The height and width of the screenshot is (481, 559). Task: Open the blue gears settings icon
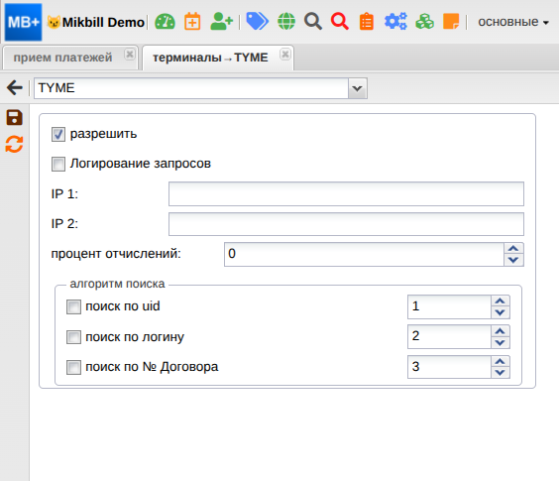(x=395, y=22)
